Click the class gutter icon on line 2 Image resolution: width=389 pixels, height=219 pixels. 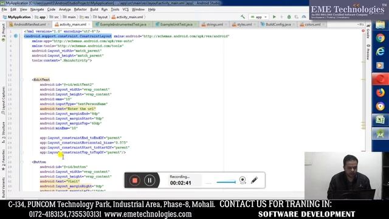tap(16, 36)
